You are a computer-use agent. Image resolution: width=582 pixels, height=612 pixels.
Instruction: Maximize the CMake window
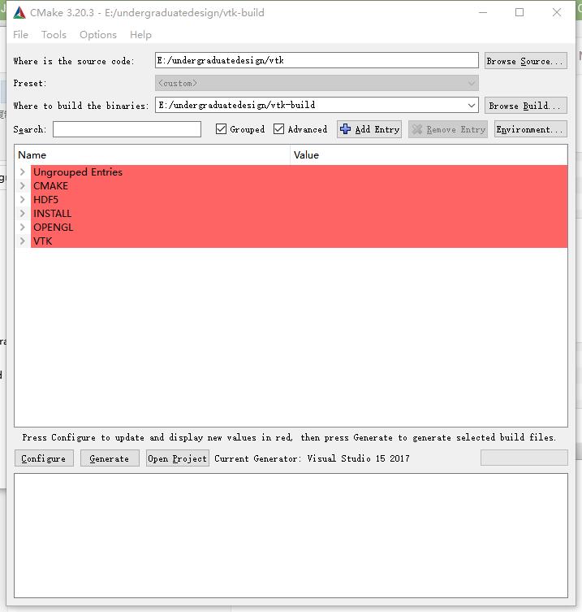point(519,12)
